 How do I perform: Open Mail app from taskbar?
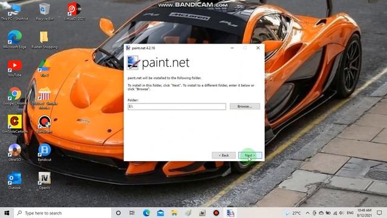pos(160,213)
